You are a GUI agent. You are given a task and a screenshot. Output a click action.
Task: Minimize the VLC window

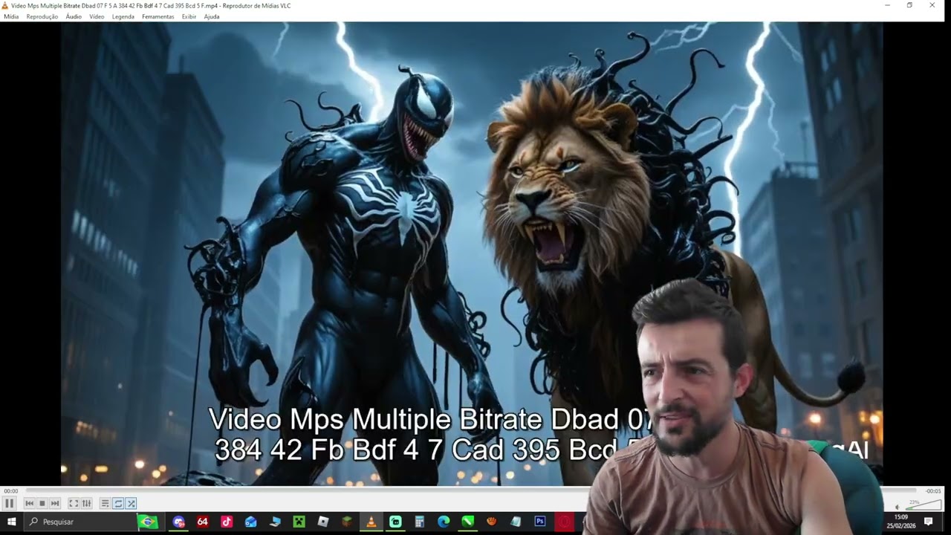[x=887, y=5]
